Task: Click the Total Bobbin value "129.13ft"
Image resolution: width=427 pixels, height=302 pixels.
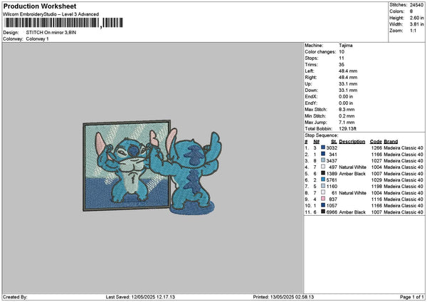Action: (347, 129)
